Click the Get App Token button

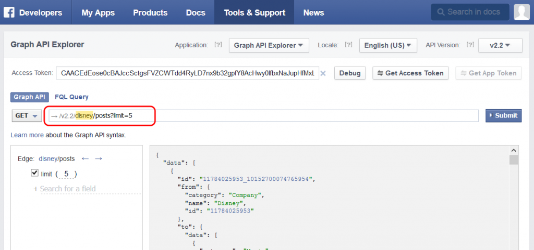coord(488,73)
